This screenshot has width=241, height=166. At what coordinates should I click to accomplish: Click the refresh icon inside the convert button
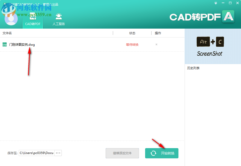pyautogui.click(x=154, y=153)
